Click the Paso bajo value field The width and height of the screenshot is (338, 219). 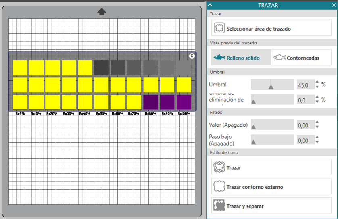point(305,140)
